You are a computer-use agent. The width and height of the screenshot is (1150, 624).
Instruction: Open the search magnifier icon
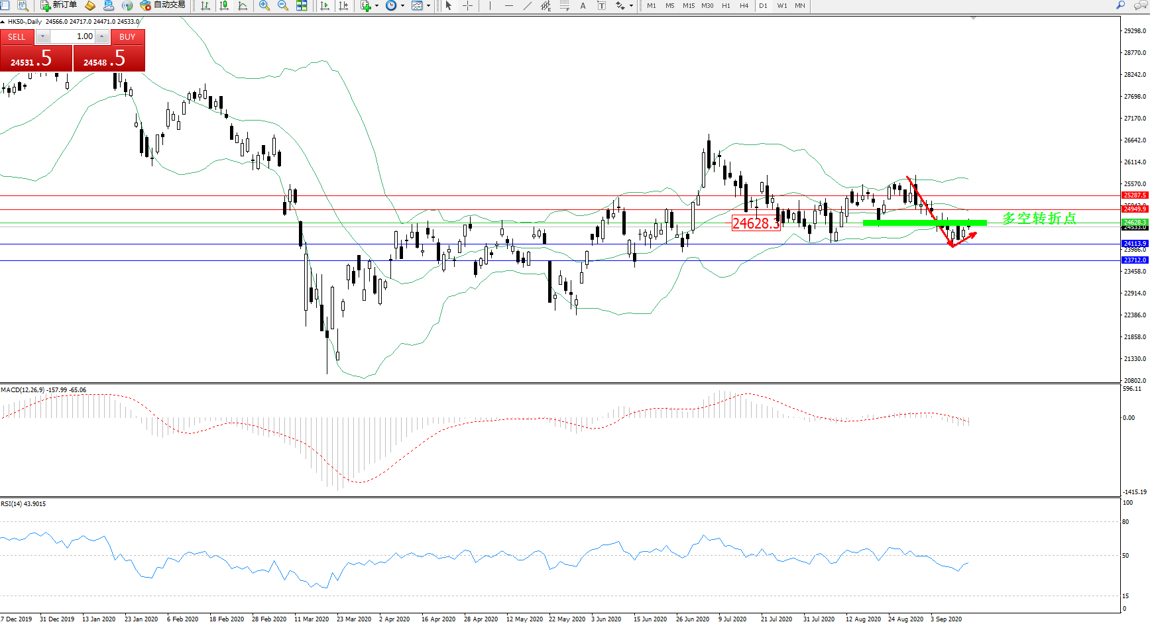[x=1120, y=5]
